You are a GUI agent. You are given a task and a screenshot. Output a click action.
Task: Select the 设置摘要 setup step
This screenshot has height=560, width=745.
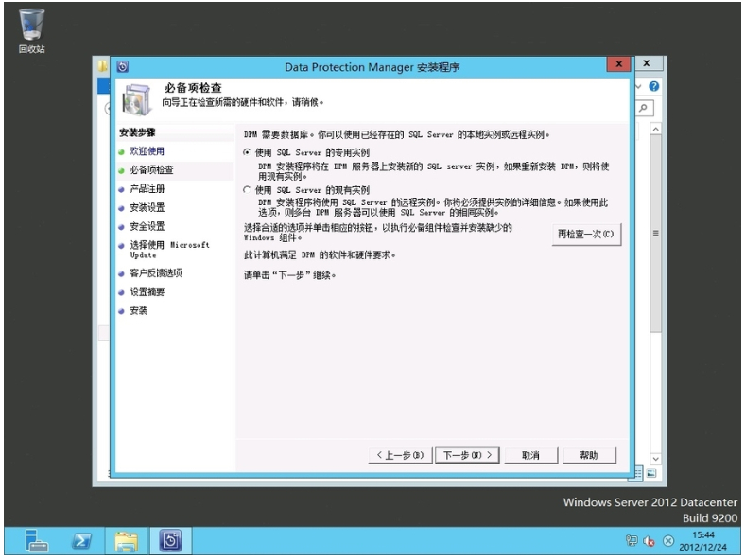pyautogui.click(x=147, y=292)
